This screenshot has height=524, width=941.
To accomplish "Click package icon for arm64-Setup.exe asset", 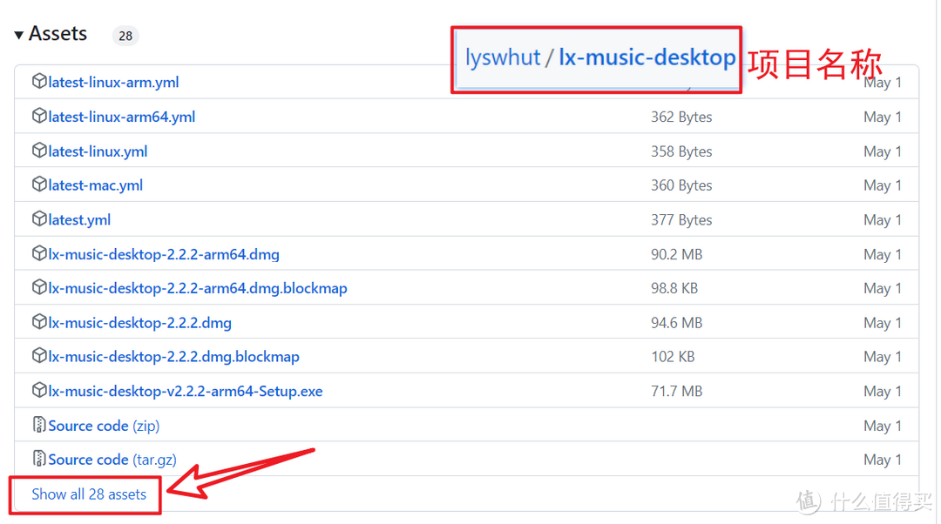I will [39, 391].
